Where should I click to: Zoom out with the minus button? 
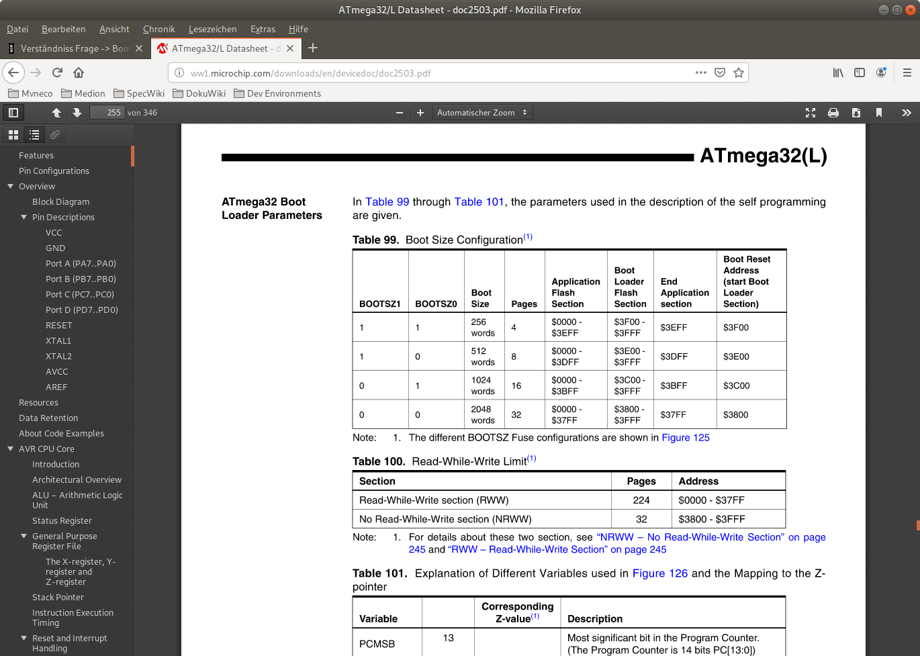click(x=400, y=113)
